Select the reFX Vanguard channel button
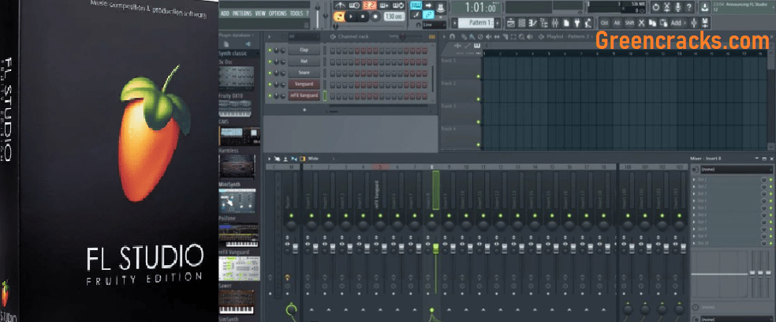 [x=304, y=95]
